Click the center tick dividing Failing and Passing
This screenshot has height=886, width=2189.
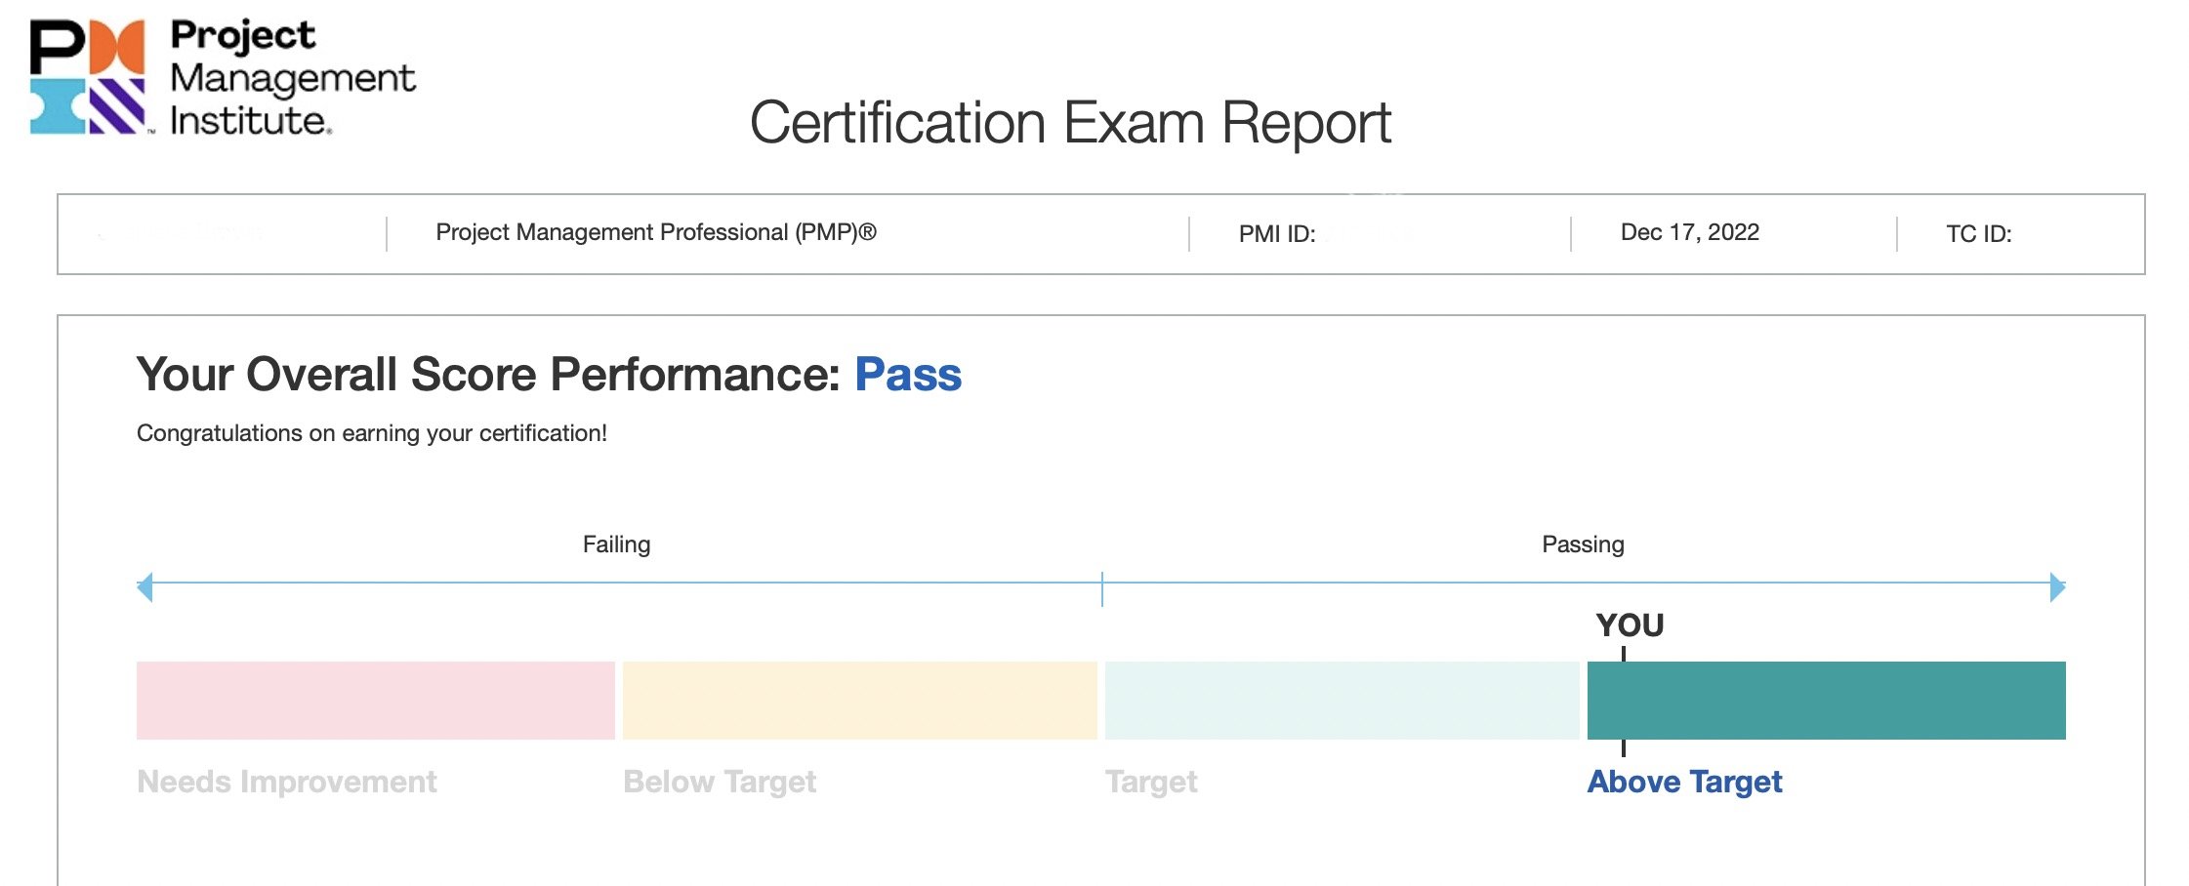click(x=1102, y=588)
